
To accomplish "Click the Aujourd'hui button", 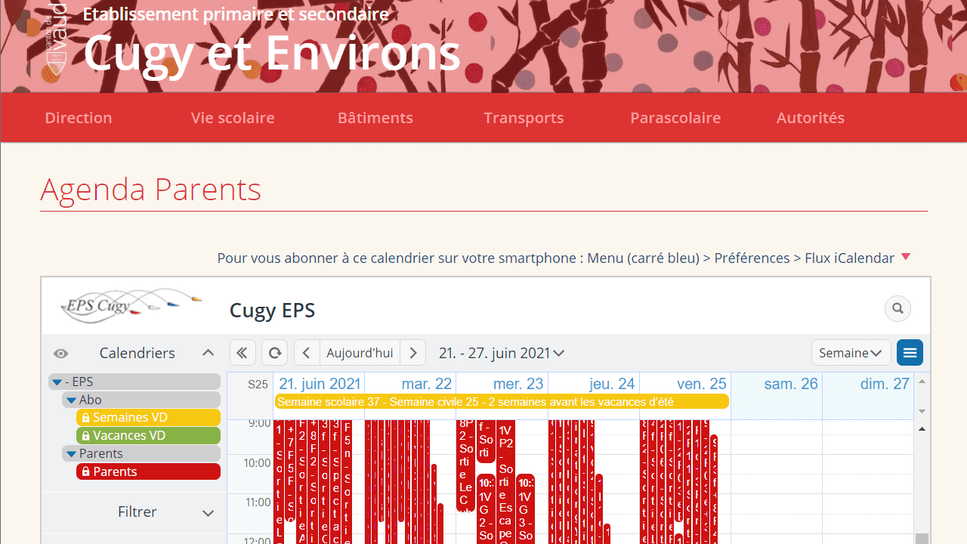I will [360, 353].
